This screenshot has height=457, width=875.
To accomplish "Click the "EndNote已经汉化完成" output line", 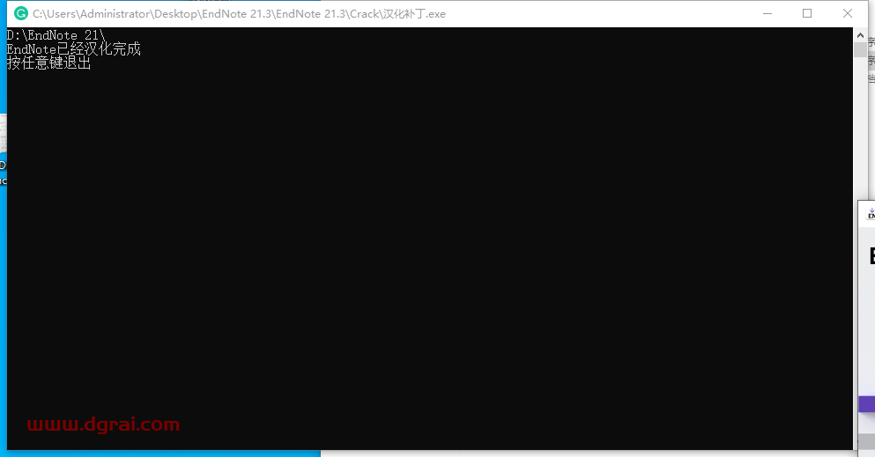I will (x=74, y=49).
